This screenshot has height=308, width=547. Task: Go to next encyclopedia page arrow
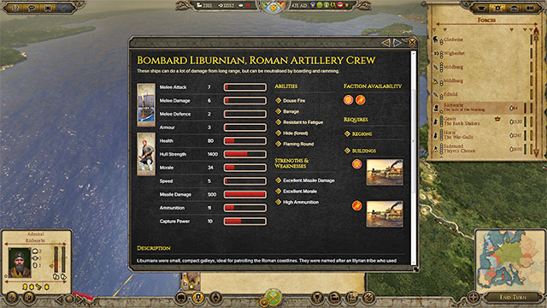click(397, 43)
